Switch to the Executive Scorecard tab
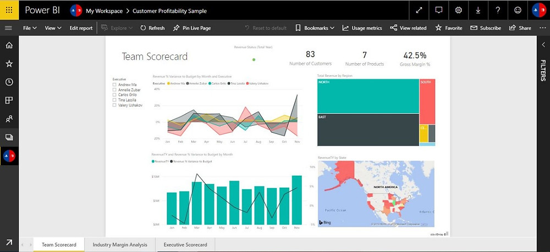Viewport: 550px width, 252px height. (x=185, y=245)
